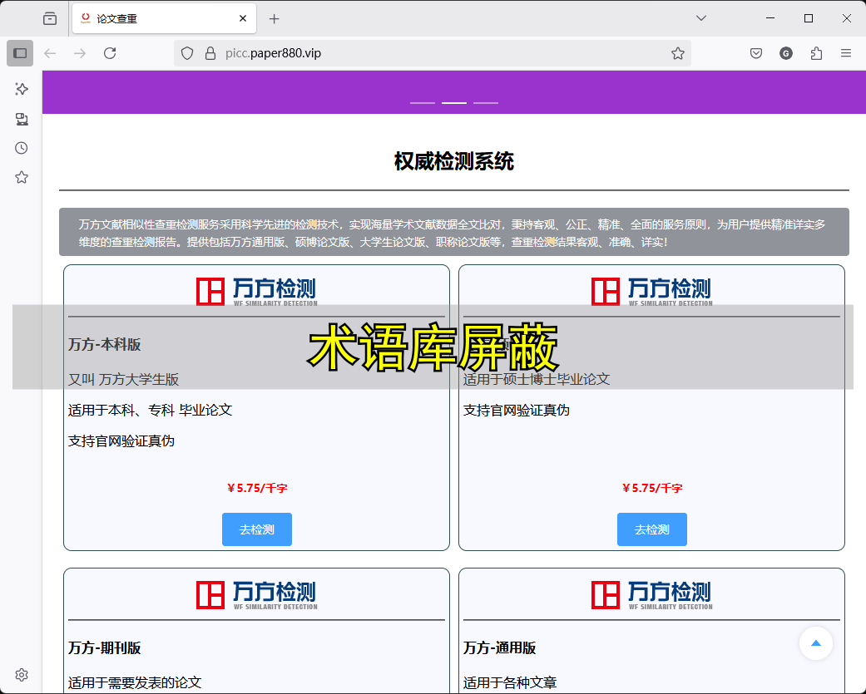
Task: Click the 又叫 万方大学生版 text
Action: [123, 380]
